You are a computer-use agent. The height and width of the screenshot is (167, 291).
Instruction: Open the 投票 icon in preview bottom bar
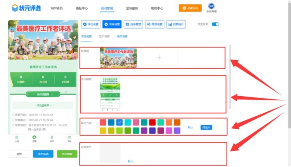pyautogui.click(x=34, y=138)
